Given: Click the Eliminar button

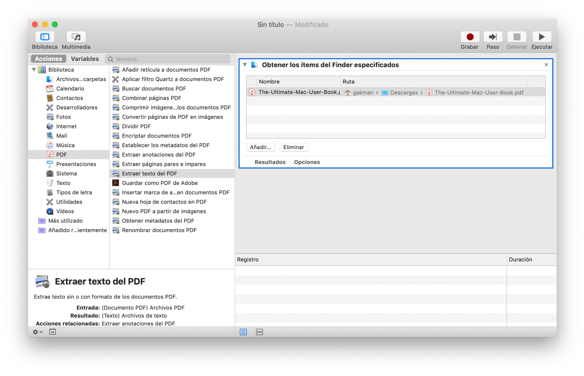Looking at the screenshot, I should click(x=293, y=147).
